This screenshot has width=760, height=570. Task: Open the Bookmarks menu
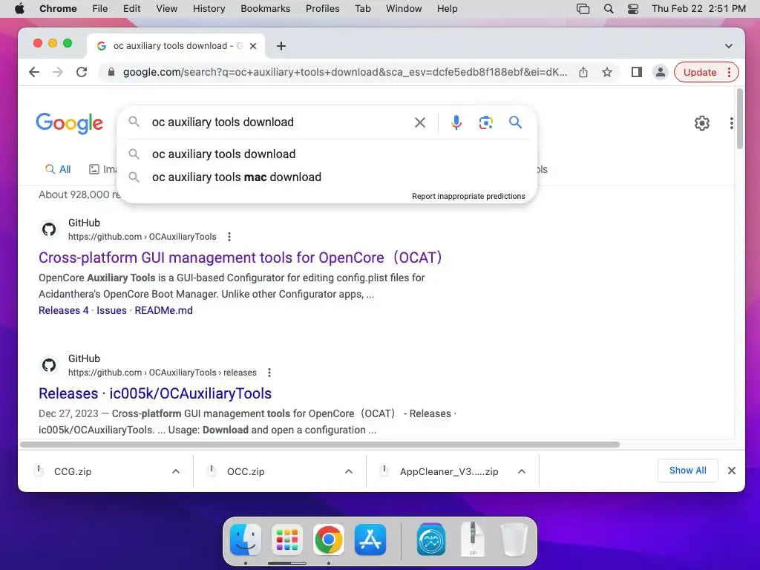[x=265, y=9]
